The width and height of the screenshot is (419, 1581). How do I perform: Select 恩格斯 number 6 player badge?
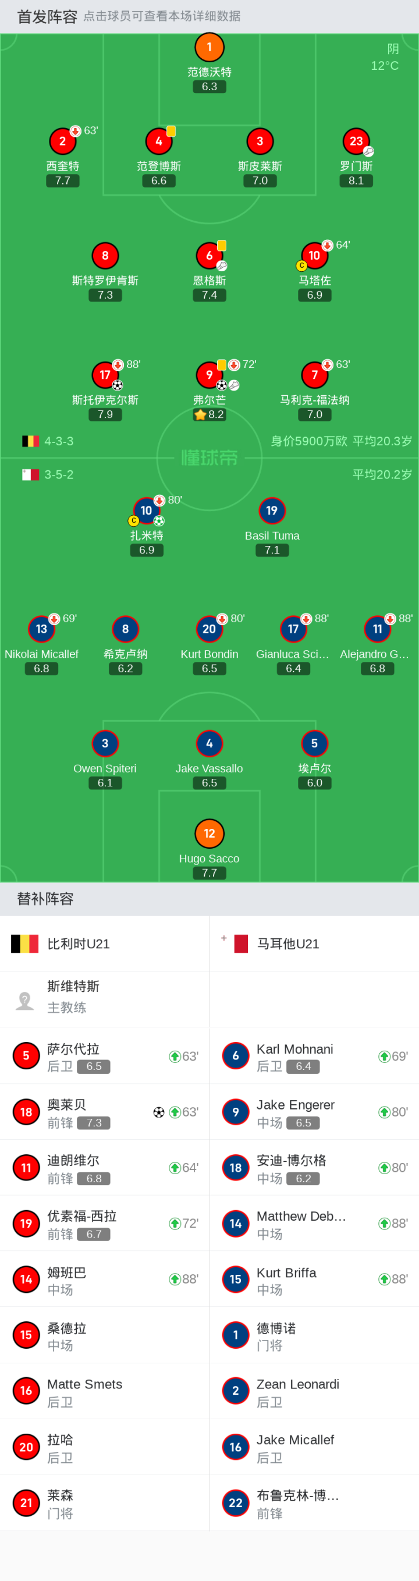pyautogui.click(x=209, y=256)
